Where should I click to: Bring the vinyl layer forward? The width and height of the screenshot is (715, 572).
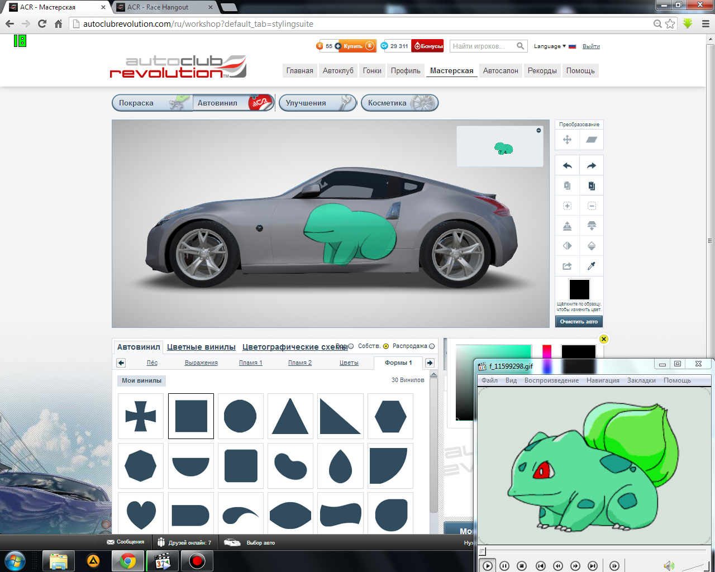[567, 226]
